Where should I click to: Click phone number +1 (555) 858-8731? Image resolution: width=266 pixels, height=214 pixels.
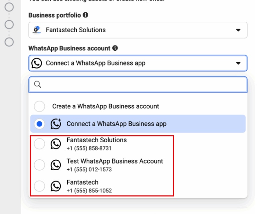89,148
